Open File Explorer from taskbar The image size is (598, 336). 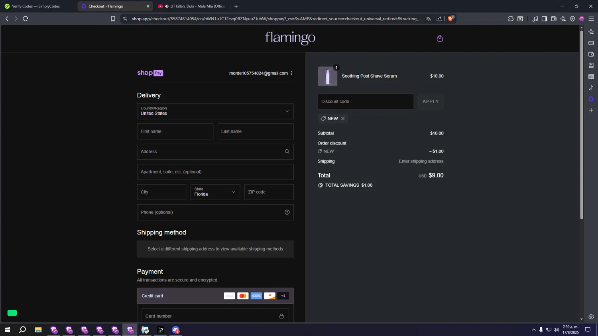tap(38, 330)
